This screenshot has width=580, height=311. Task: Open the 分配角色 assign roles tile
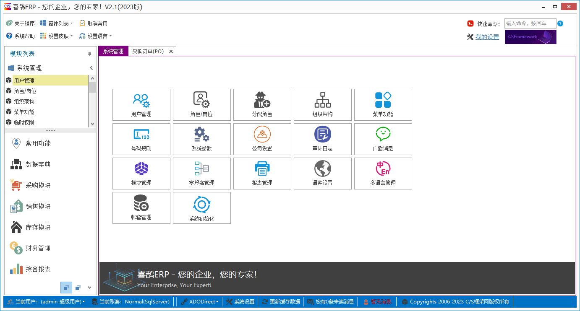click(262, 105)
